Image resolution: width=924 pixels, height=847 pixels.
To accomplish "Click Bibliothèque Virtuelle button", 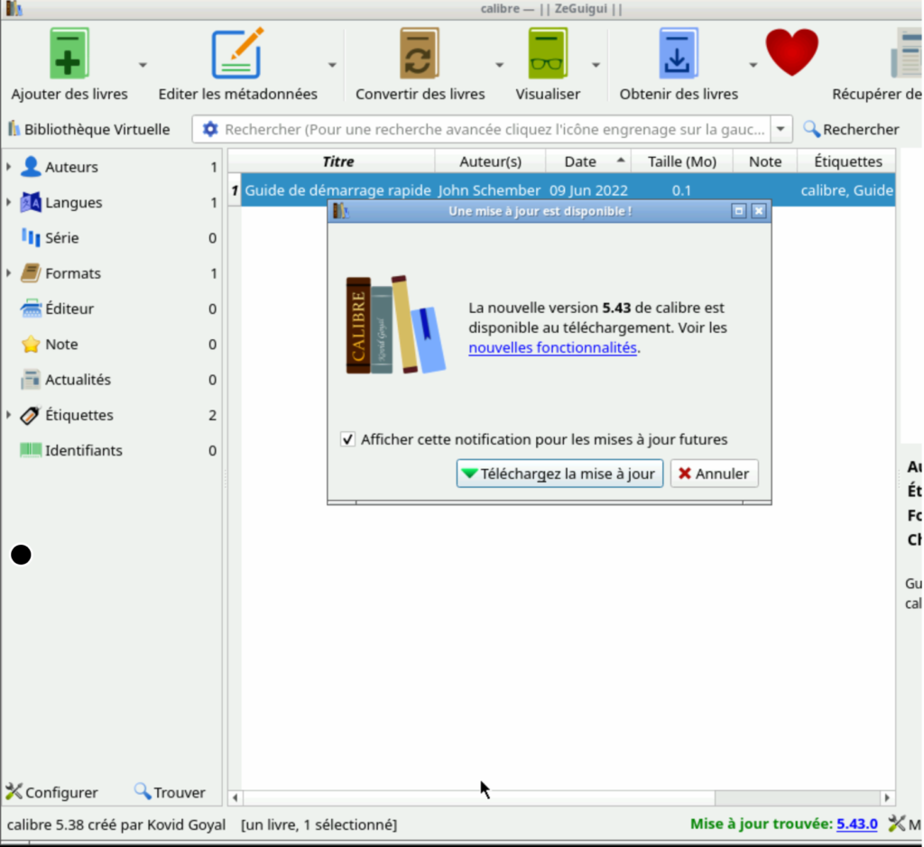I will click(x=89, y=129).
